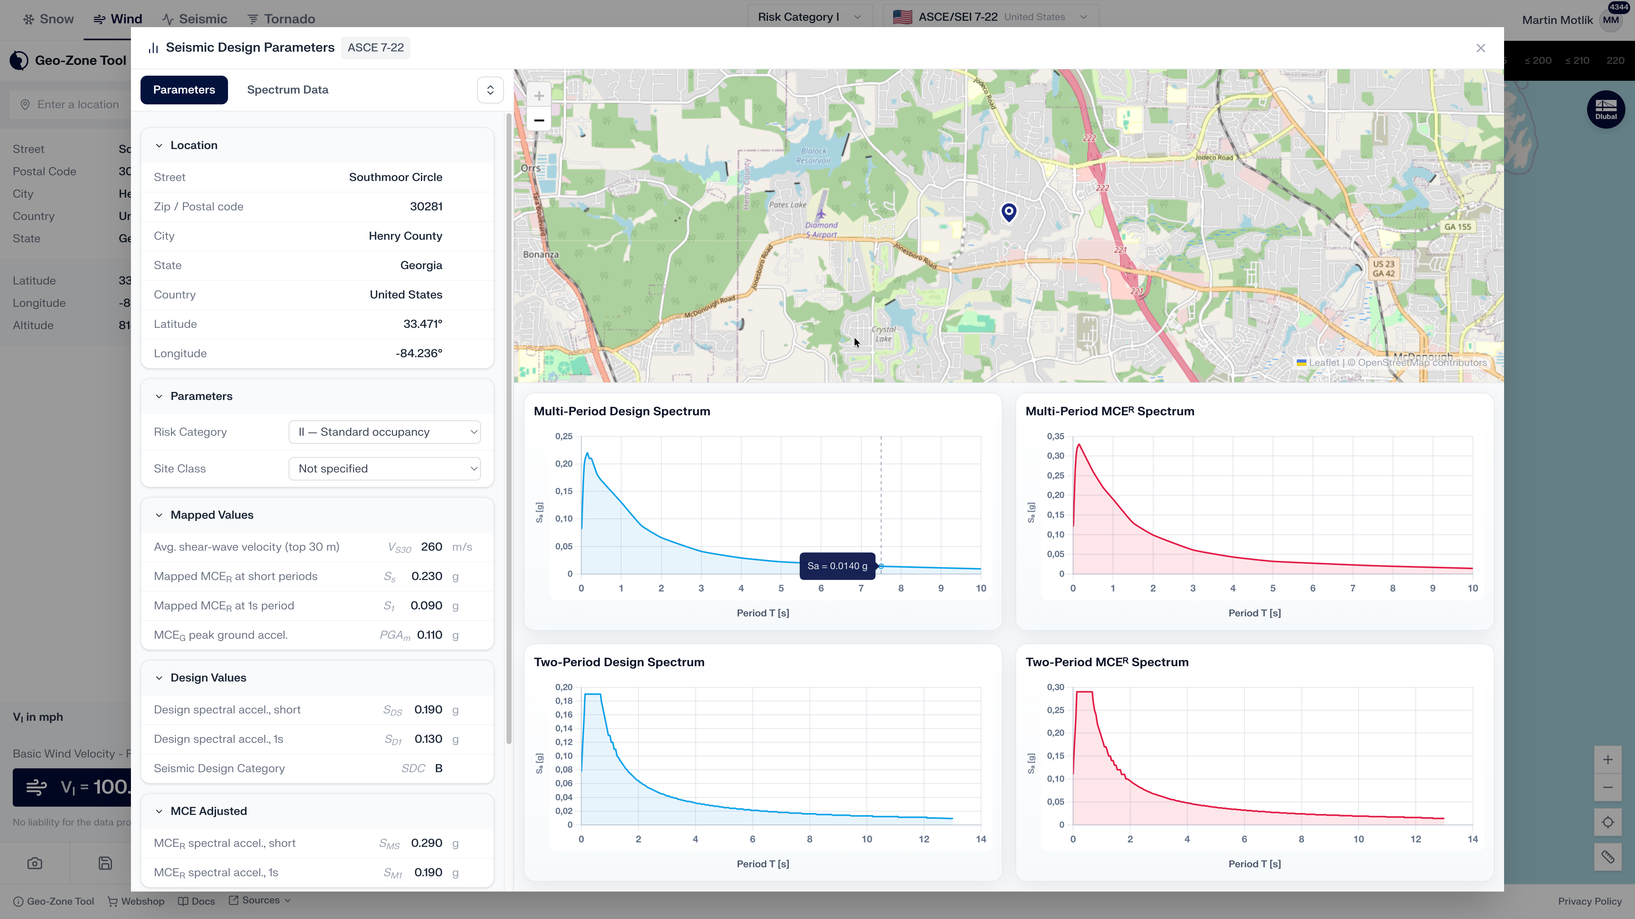Select the ruler measure tool on background map
The image size is (1635, 919).
(x=1607, y=857)
